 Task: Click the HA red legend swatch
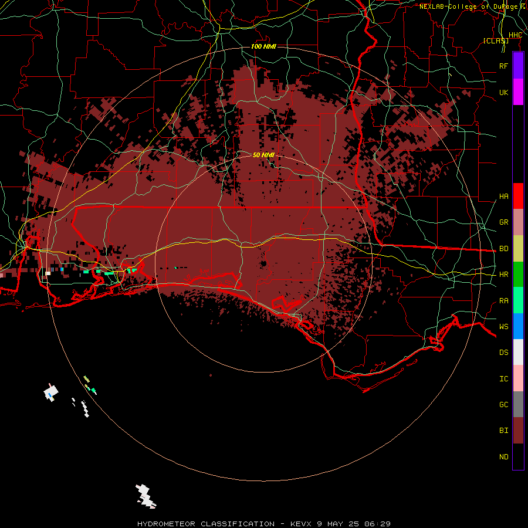[x=518, y=196]
